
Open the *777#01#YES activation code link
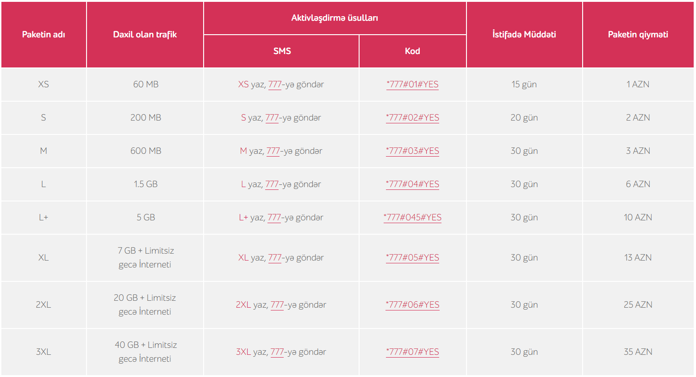click(412, 85)
